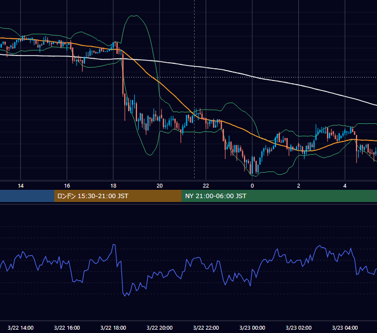Click hour label 22 on price chart axis
The height and width of the screenshot is (333, 377).
pyautogui.click(x=206, y=186)
